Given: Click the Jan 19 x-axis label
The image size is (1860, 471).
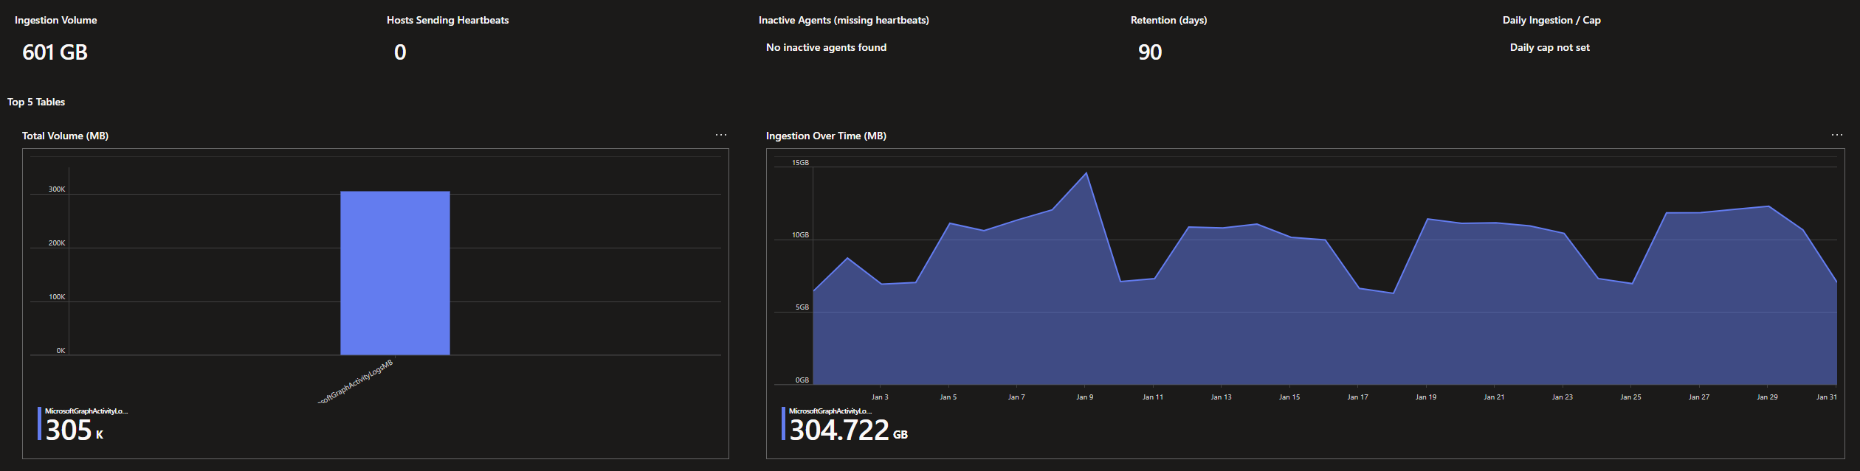Looking at the screenshot, I should click(1425, 397).
